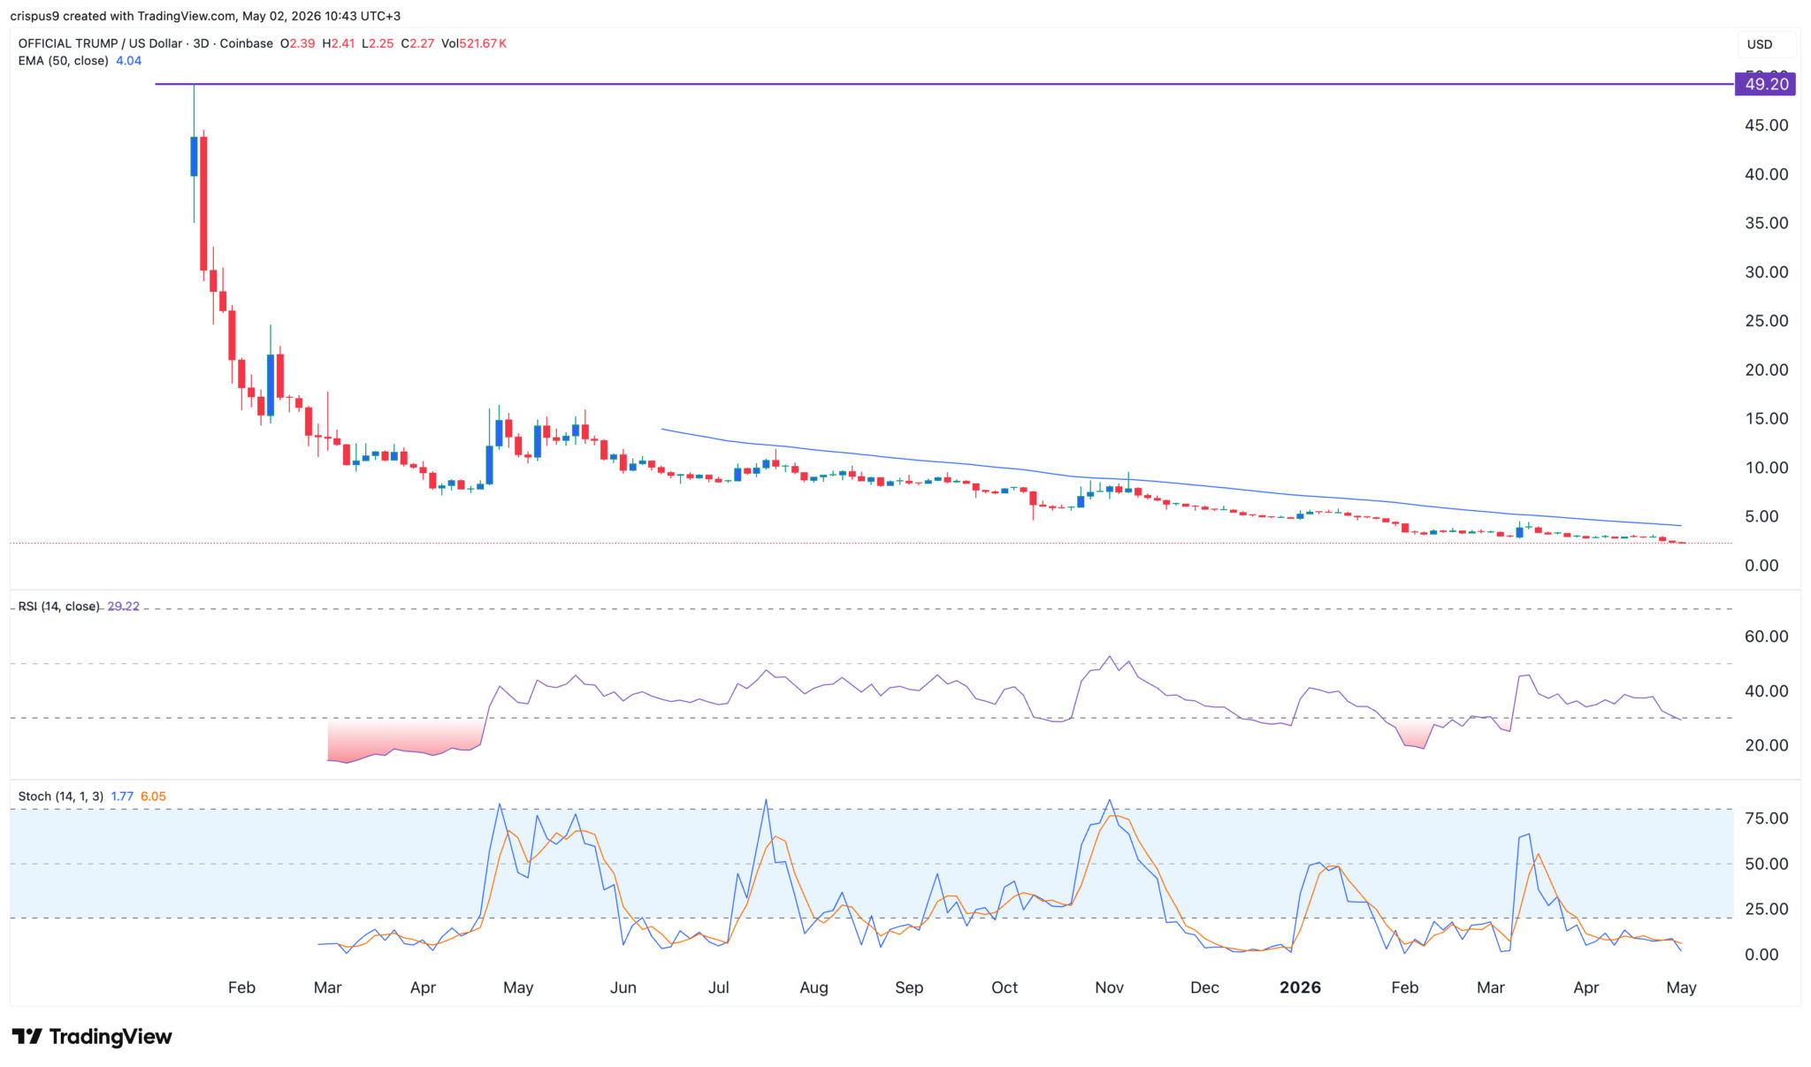Viewport: 1811px width, 1067px height.
Task: Click the 25.00 price axis label
Action: pyautogui.click(x=1766, y=321)
